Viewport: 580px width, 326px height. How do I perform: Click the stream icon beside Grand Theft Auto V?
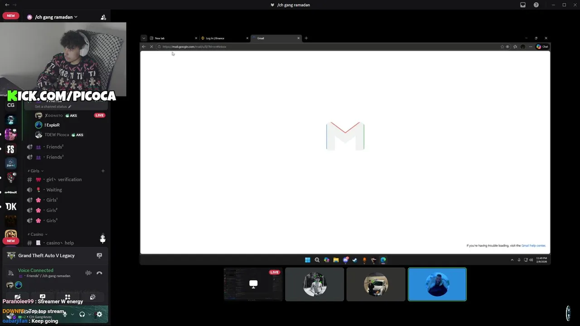99,255
